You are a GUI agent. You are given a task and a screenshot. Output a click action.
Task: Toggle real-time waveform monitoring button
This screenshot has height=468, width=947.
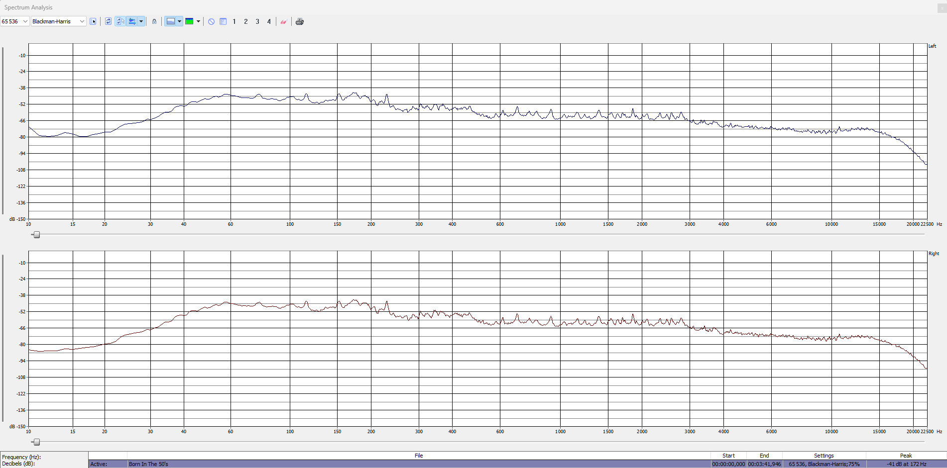(x=132, y=21)
